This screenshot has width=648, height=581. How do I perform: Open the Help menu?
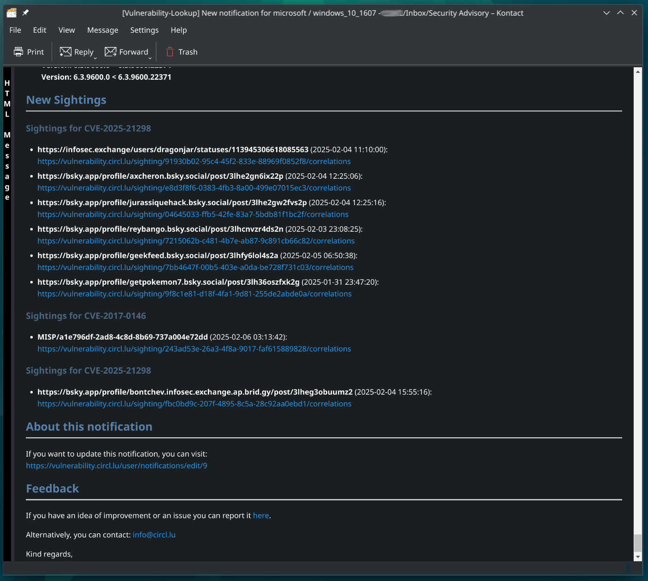pyautogui.click(x=179, y=30)
